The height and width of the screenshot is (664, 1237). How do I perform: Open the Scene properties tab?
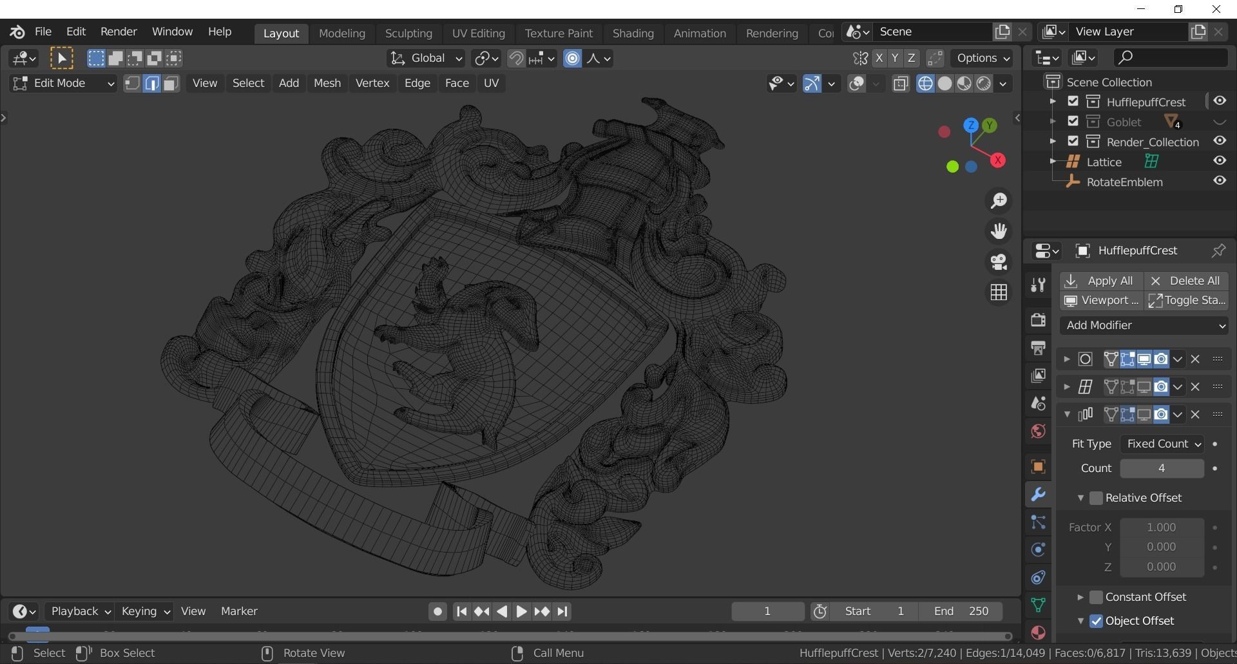[1038, 403]
